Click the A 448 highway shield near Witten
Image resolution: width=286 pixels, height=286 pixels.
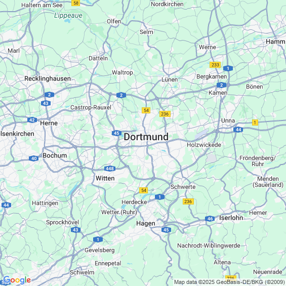click(110, 169)
